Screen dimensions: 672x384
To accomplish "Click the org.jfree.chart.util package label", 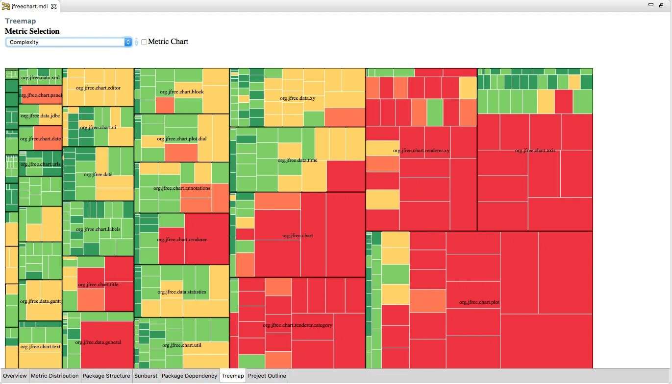I will point(182,345).
